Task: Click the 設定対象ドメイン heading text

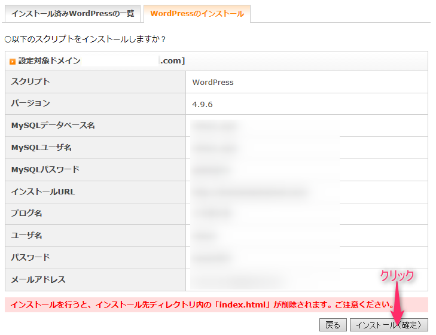Action: click(x=50, y=60)
